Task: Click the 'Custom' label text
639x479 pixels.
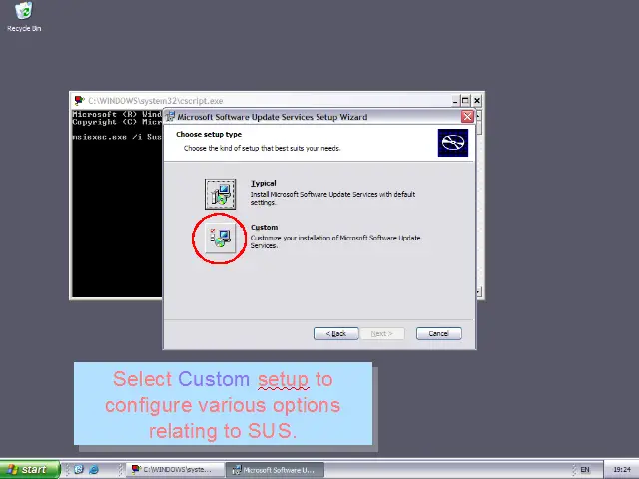Action: click(264, 227)
